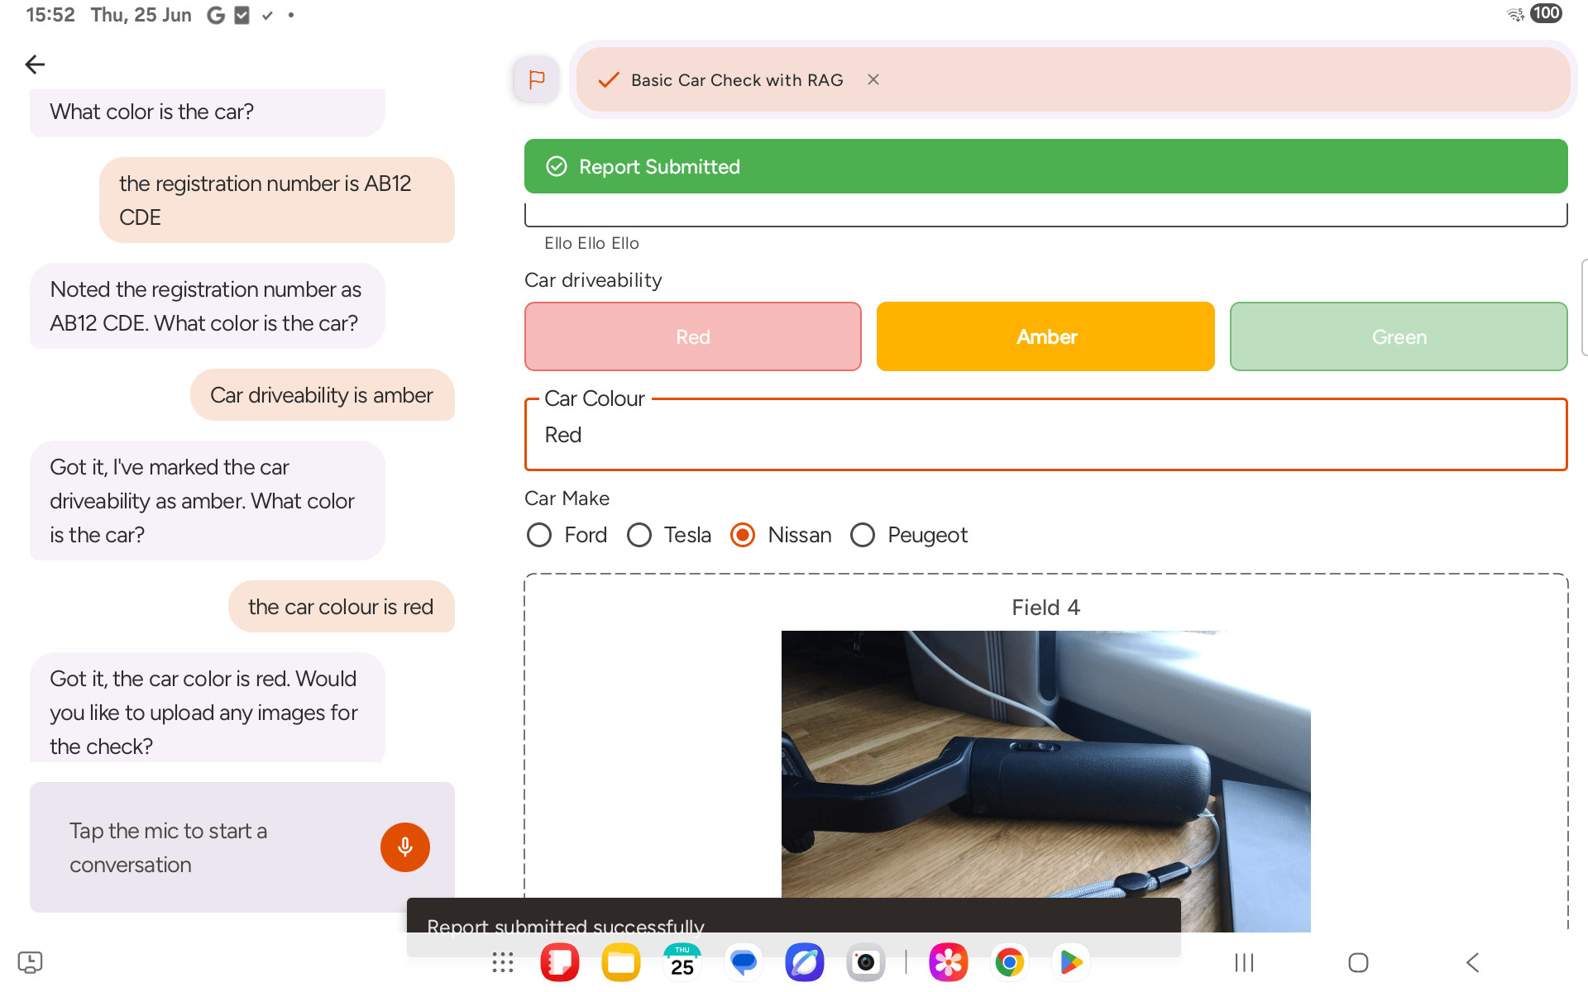Open the Samsung Internet browser icon
Viewport: 1588px width, 992px height.
pos(805,962)
